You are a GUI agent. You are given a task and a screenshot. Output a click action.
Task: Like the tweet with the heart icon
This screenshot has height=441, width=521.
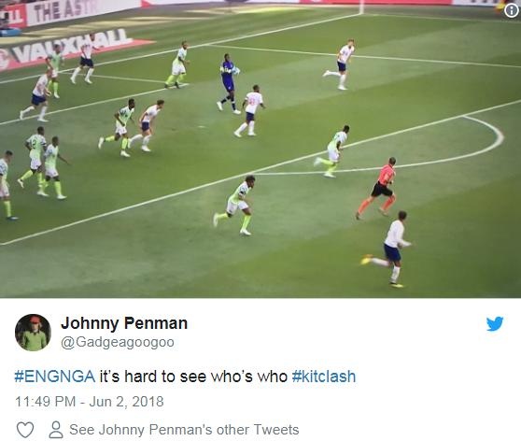25,430
